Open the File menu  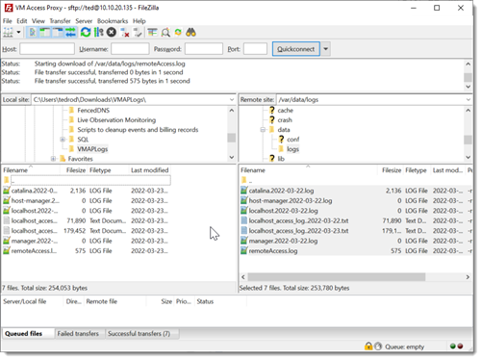tap(8, 21)
